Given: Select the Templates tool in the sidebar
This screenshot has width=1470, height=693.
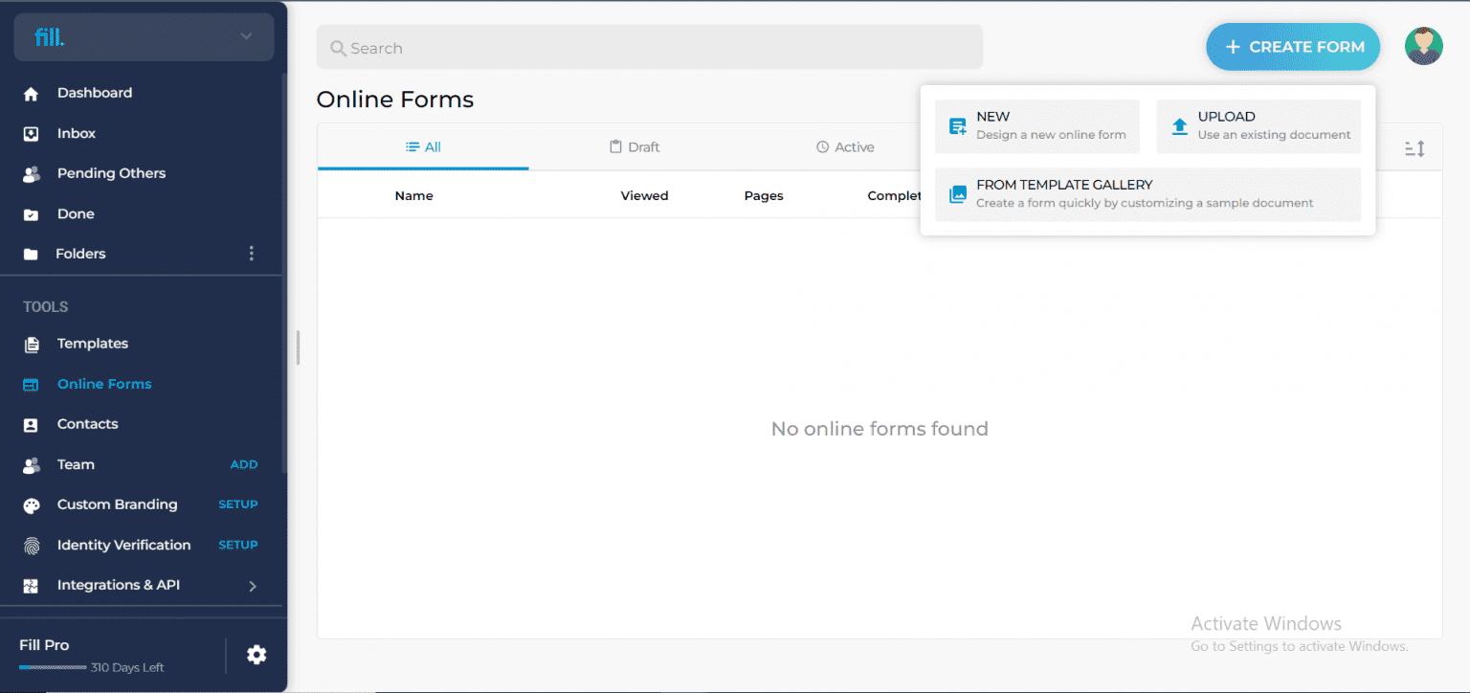Looking at the screenshot, I should (x=93, y=344).
